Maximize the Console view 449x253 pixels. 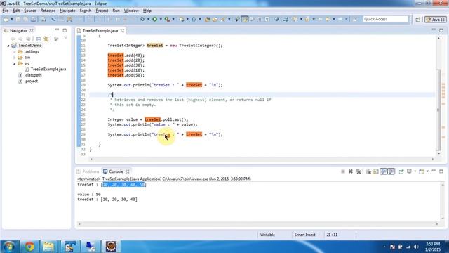441,171
